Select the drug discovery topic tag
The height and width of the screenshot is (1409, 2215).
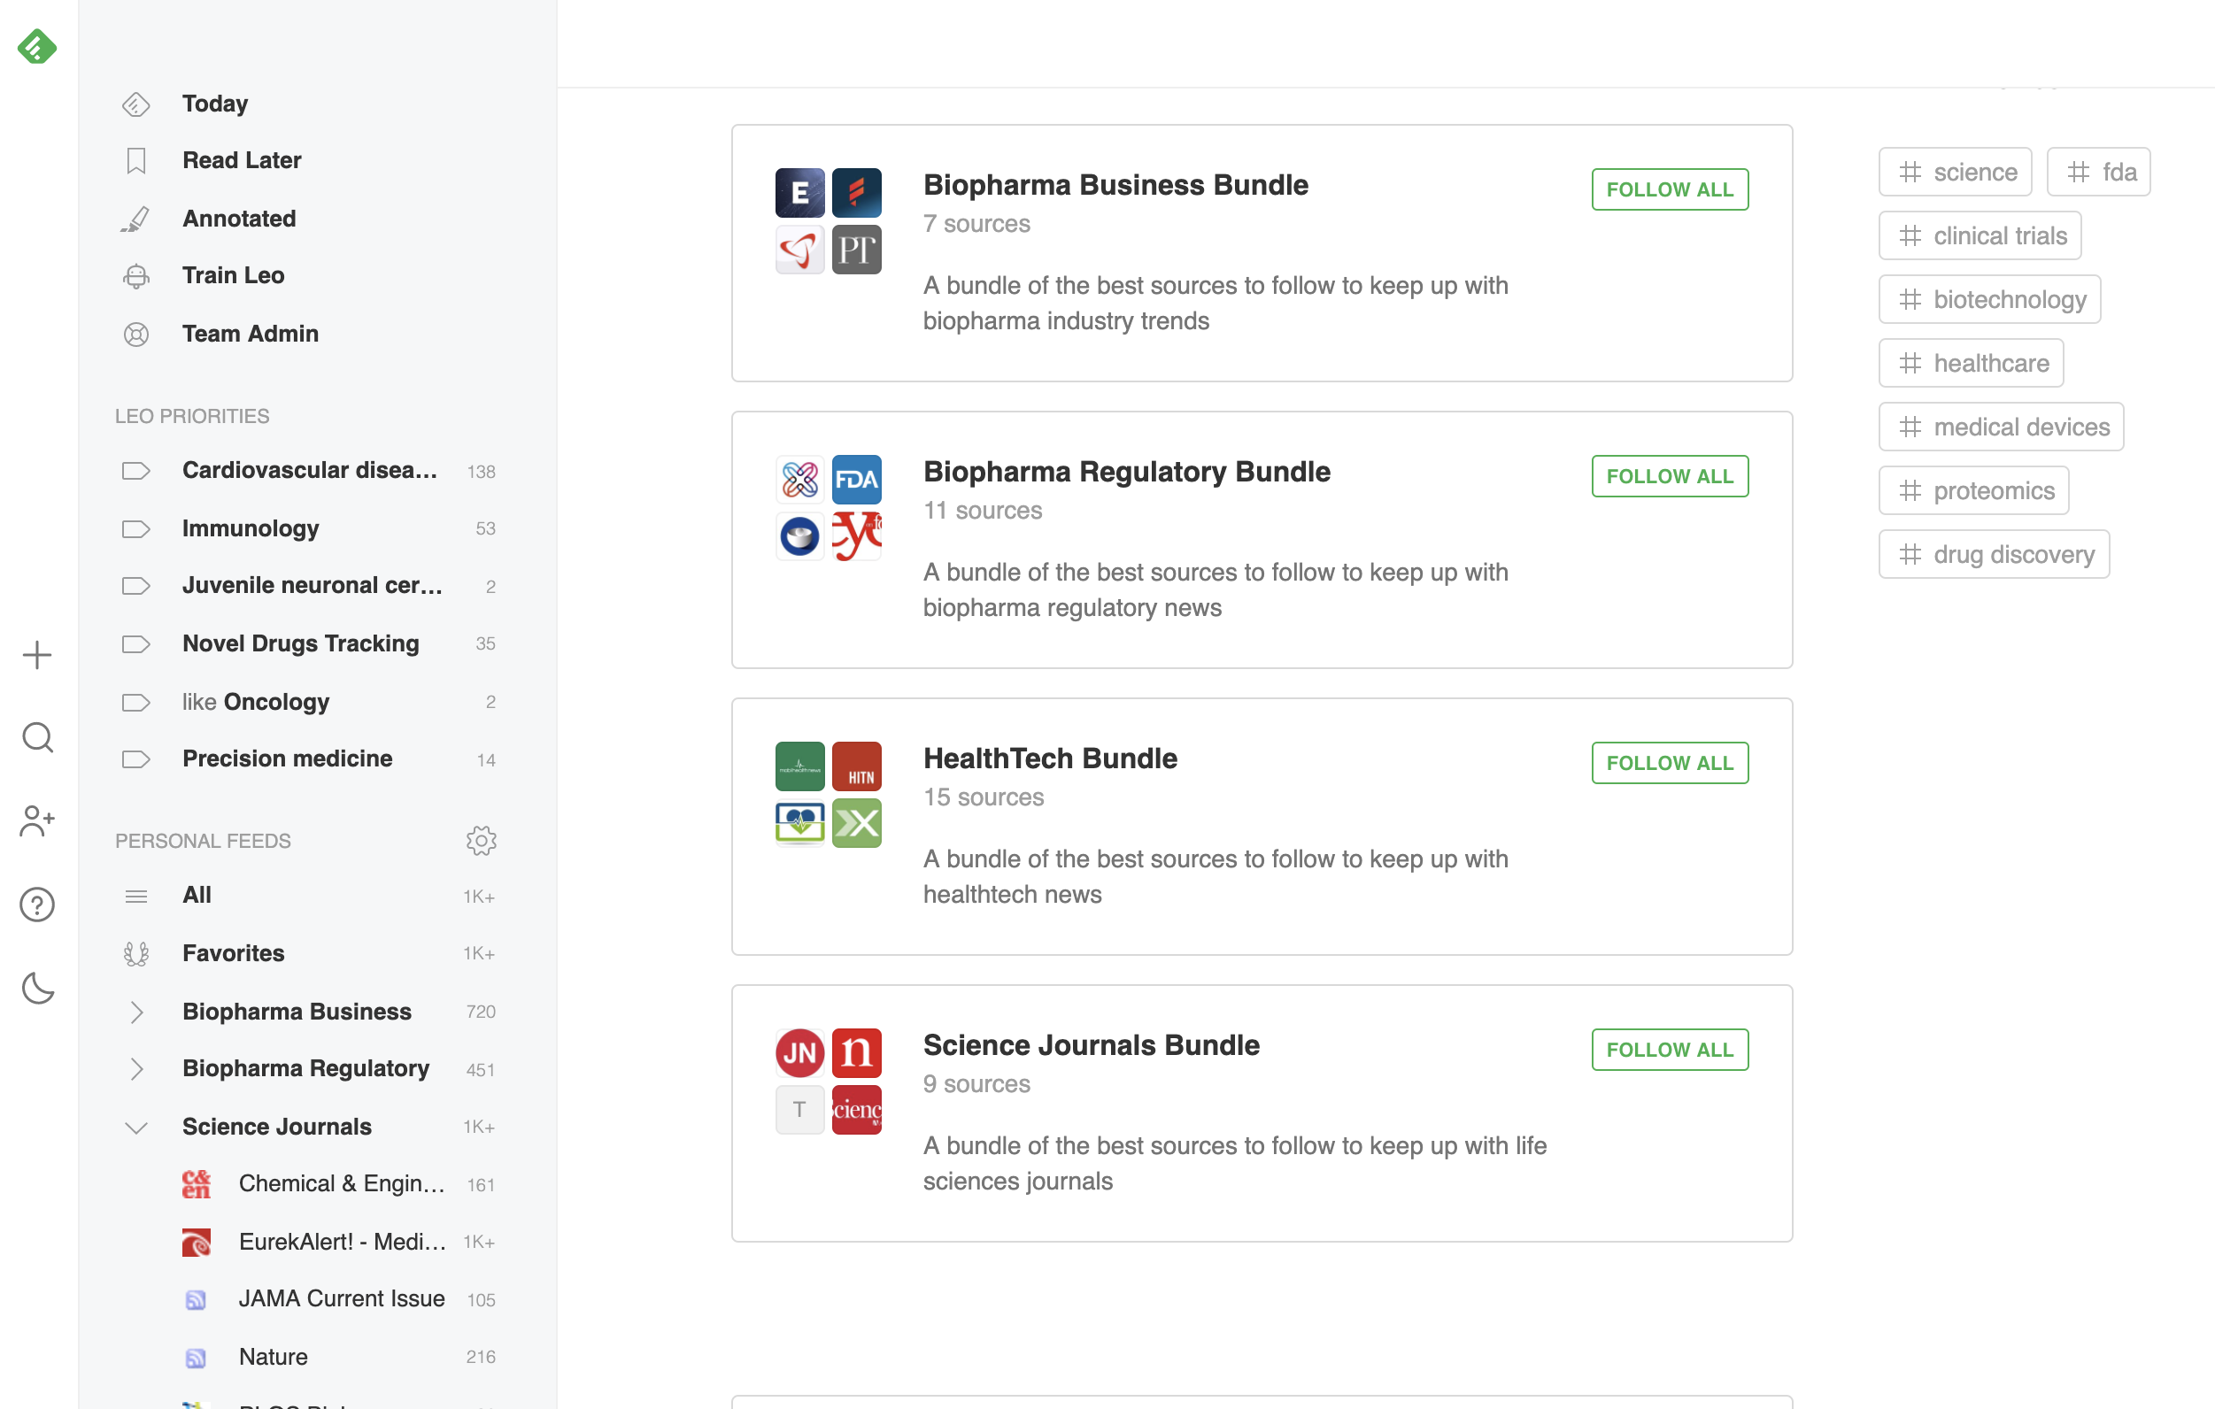tap(1994, 555)
